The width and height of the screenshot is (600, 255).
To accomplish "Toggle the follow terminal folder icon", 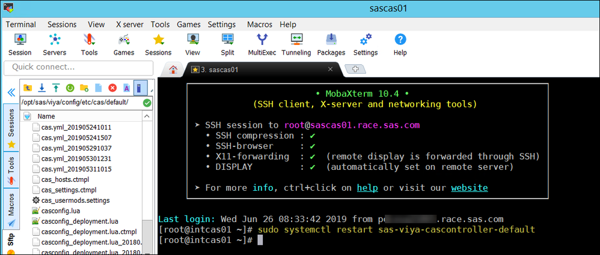I will pyautogui.click(x=139, y=88).
